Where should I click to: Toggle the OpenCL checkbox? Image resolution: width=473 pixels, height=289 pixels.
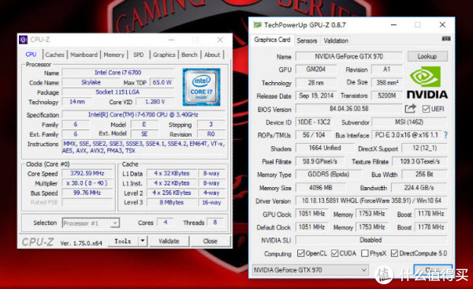click(300, 253)
